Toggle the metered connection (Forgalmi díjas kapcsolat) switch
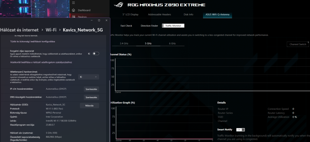The image size is (310, 142). [96, 54]
